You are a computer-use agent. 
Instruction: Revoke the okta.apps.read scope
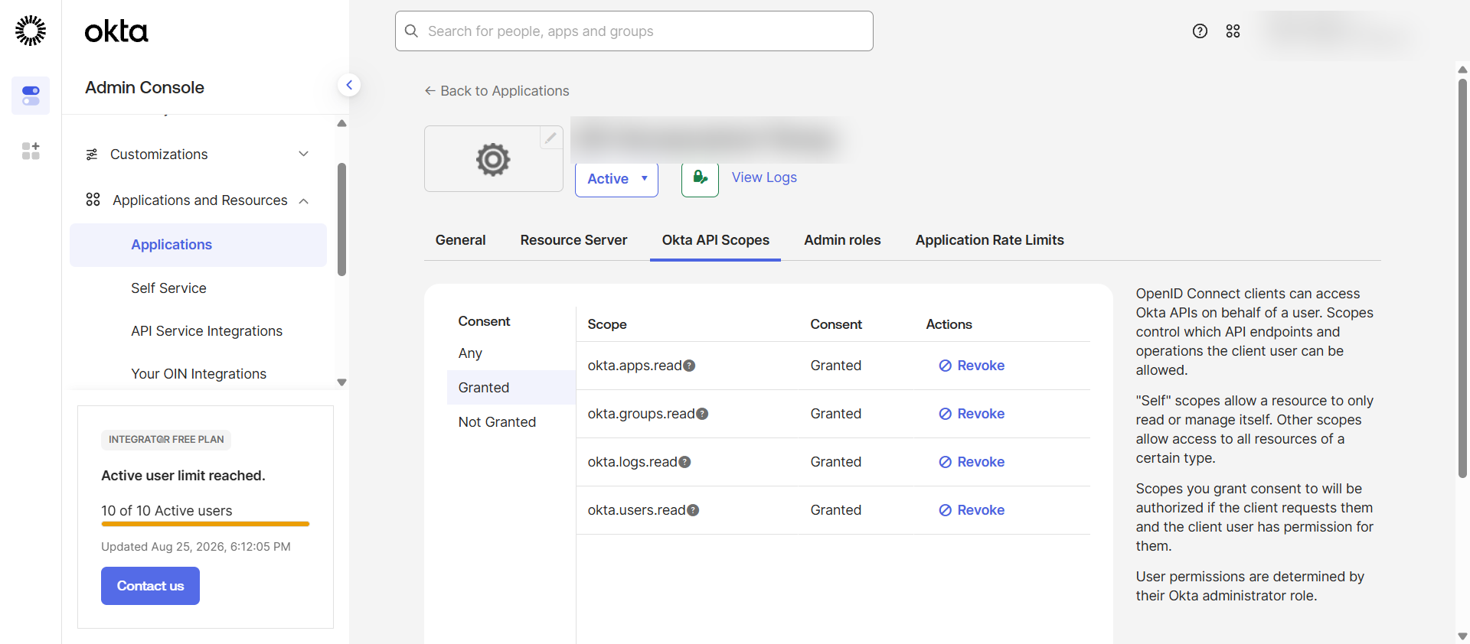[972, 366]
